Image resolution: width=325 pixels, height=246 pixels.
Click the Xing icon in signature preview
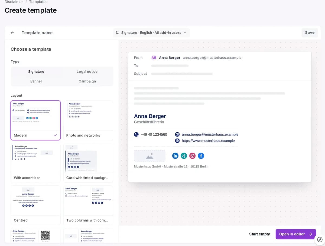tap(184, 156)
